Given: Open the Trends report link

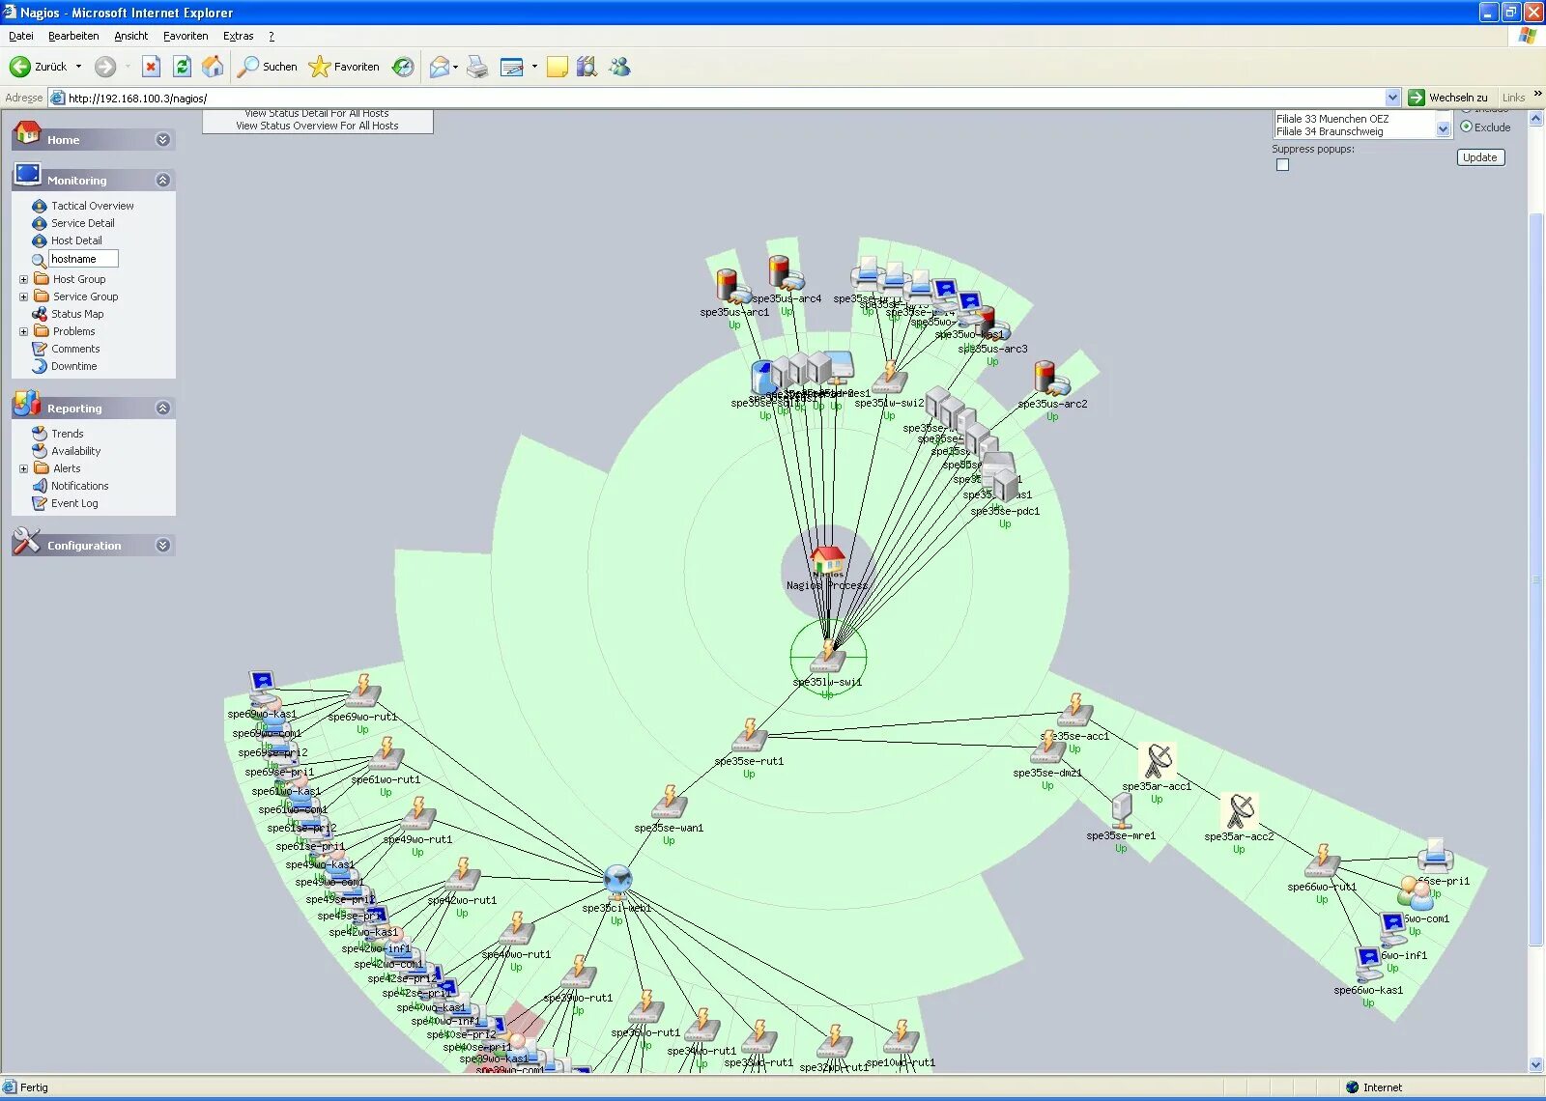Looking at the screenshot, I should [68, 434].
